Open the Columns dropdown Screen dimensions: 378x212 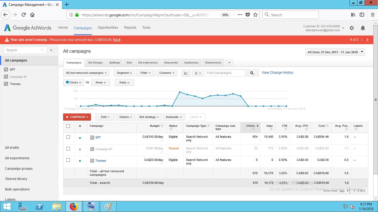(x=167, y=73)
